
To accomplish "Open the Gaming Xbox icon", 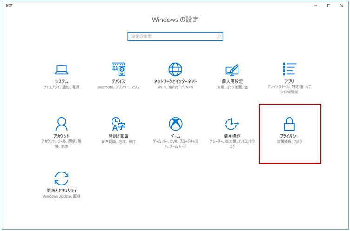I will 175,124.
